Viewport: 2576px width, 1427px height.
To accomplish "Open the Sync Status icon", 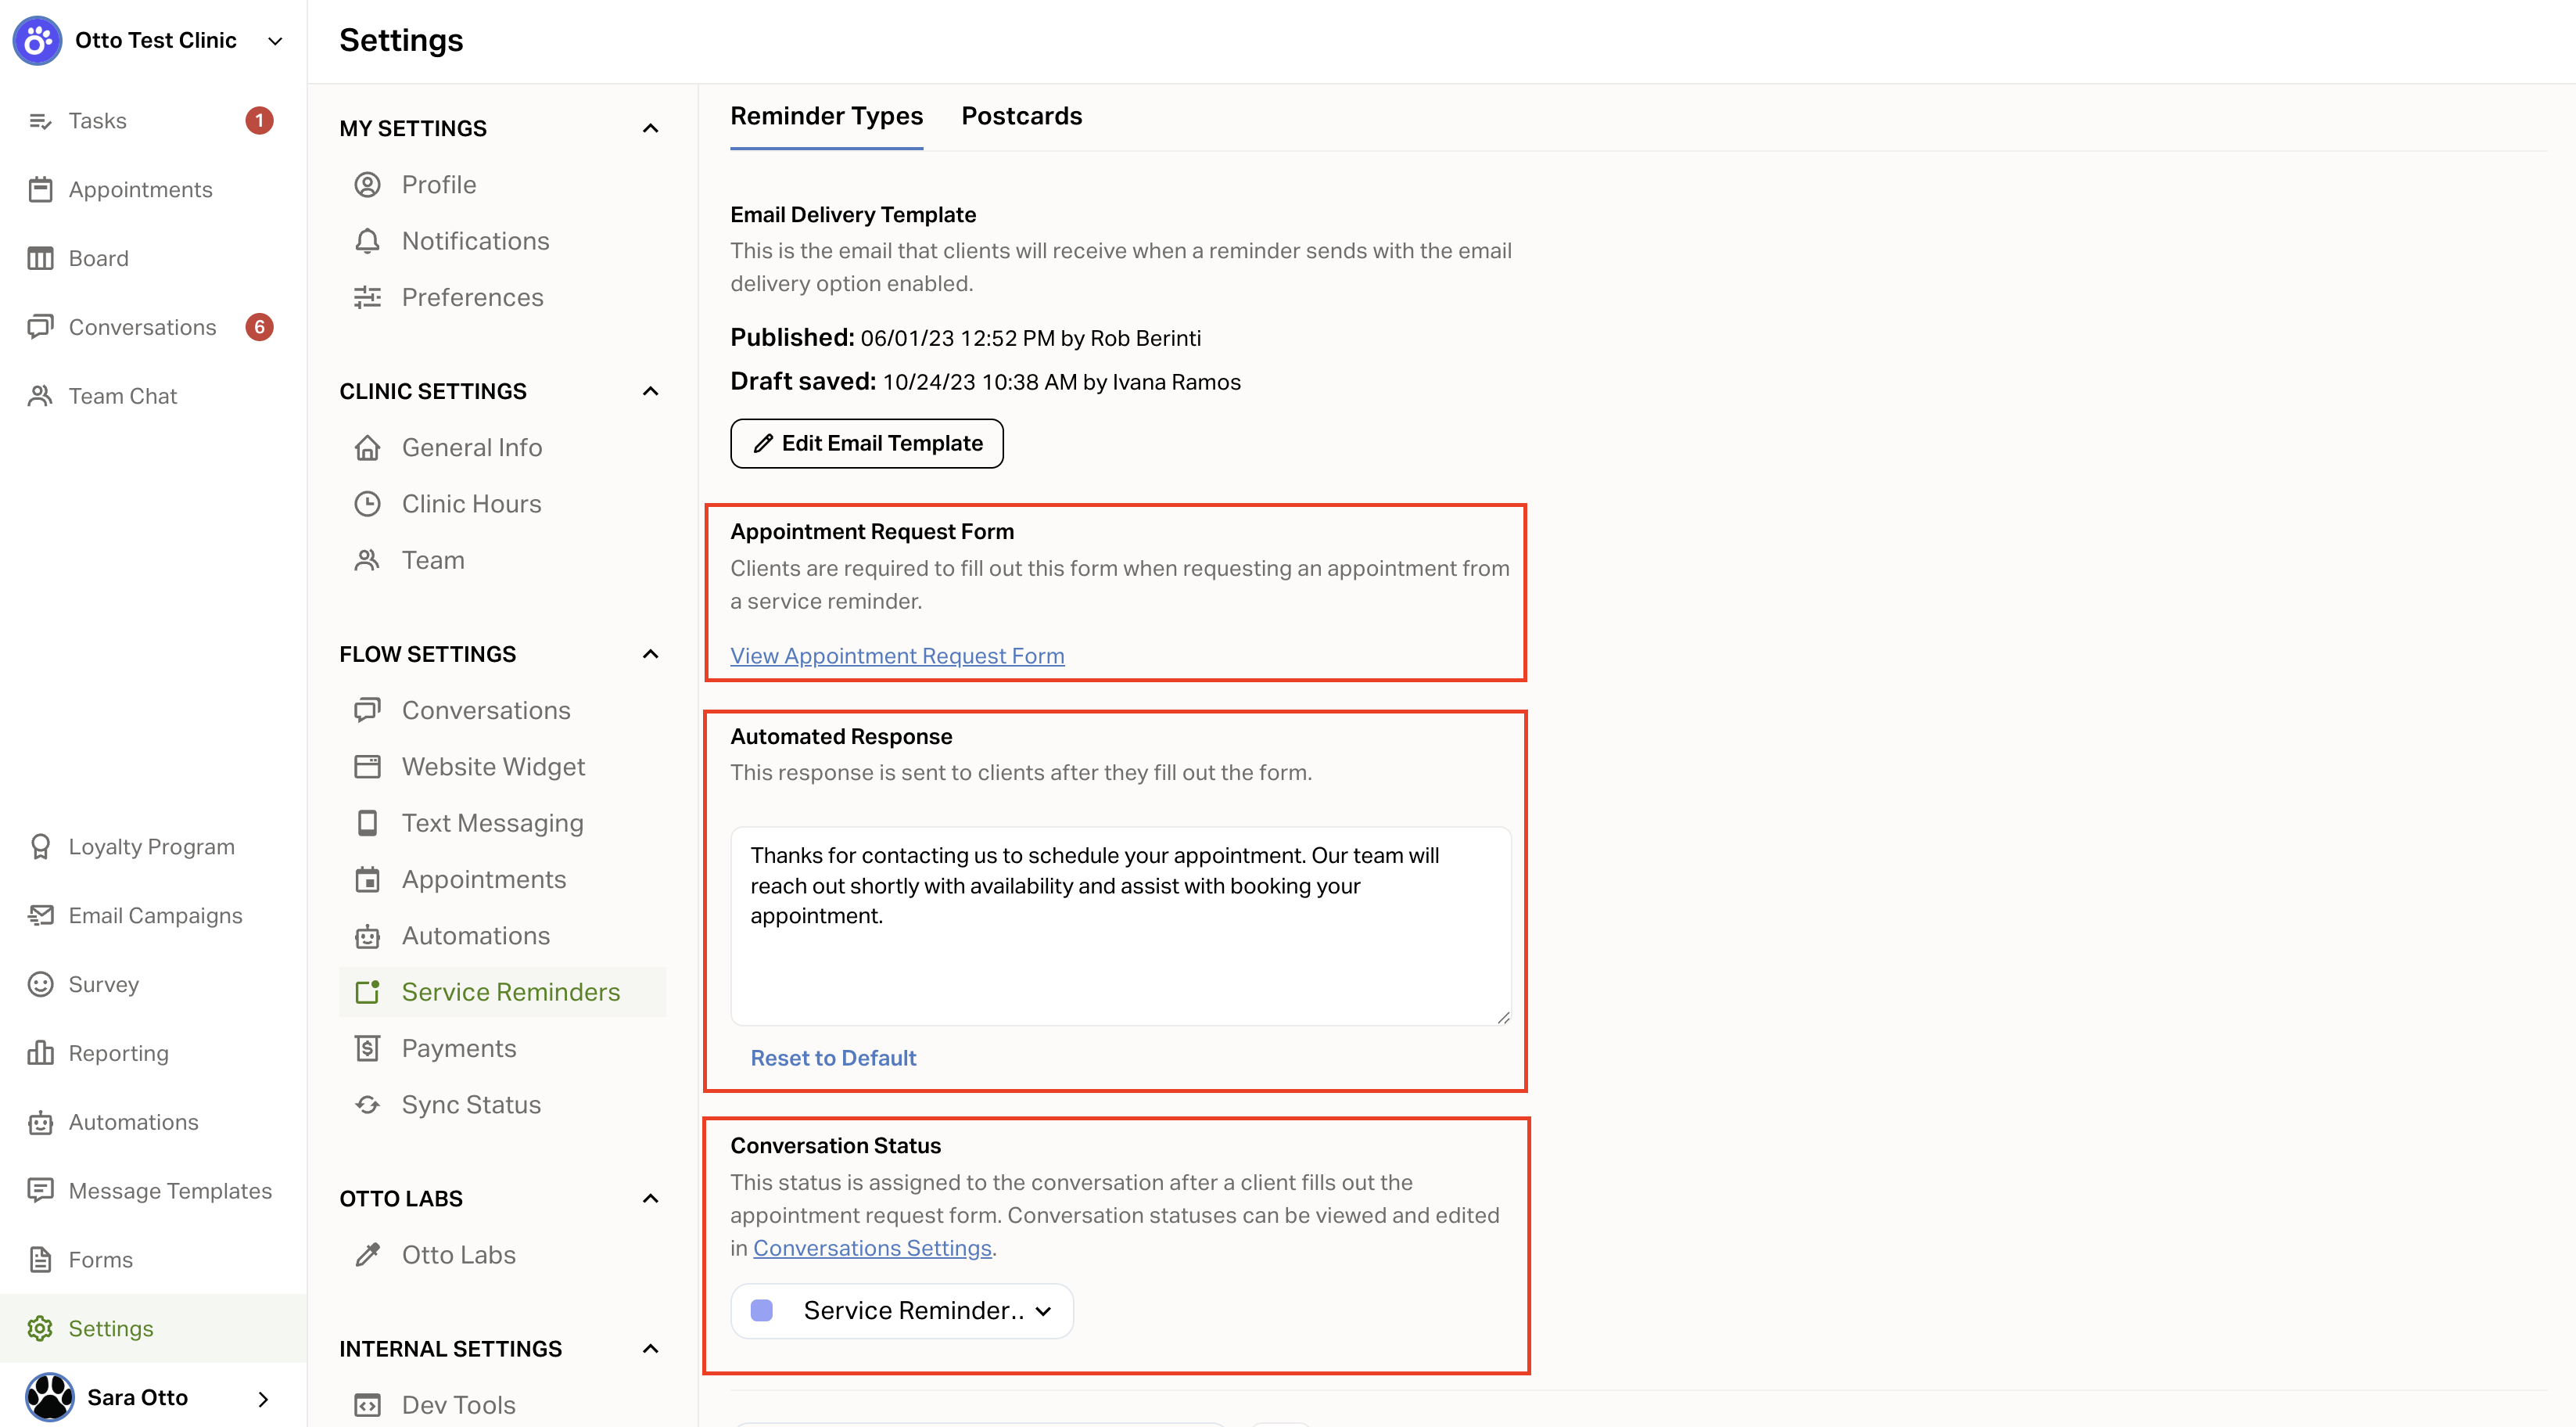I will tap(367, 1105).
